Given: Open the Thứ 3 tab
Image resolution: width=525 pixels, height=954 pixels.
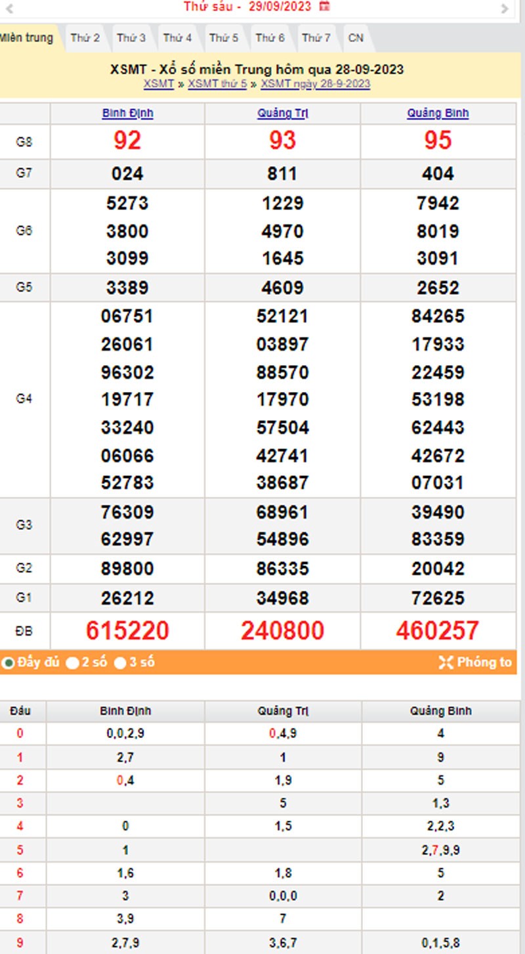Looking at the screenshot, I should [131, 38].
